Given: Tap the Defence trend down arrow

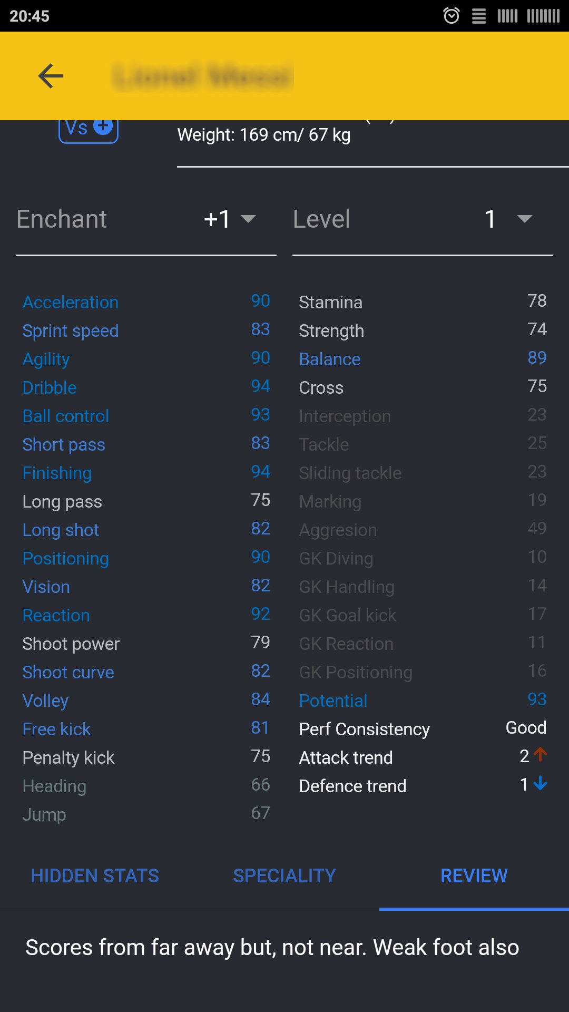Looking at the screenshot, I should click(541, 784).
